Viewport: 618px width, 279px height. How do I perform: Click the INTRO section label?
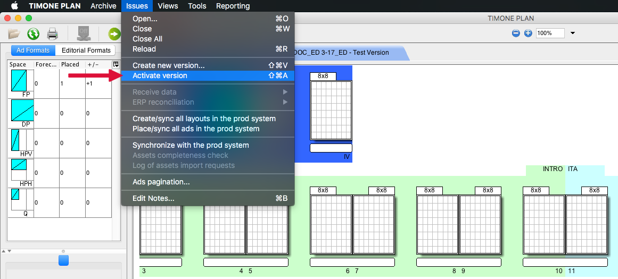point(553,169)
